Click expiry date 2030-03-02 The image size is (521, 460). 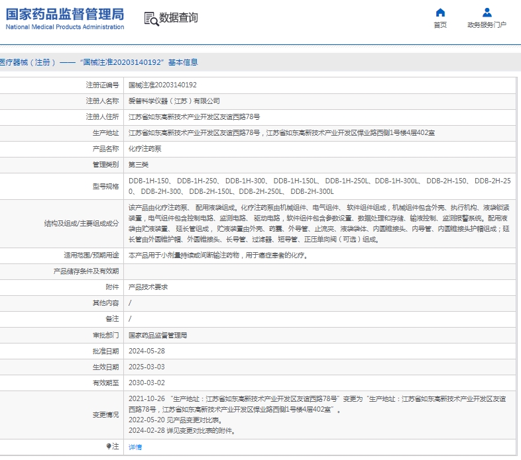pyautogui.click(x=146, y=383)
